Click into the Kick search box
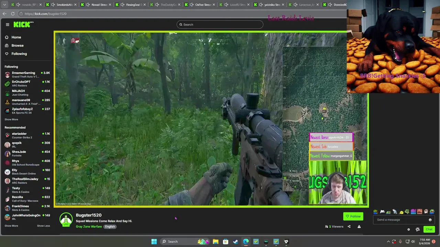This screenshot has width=440, height=247. 220,24
